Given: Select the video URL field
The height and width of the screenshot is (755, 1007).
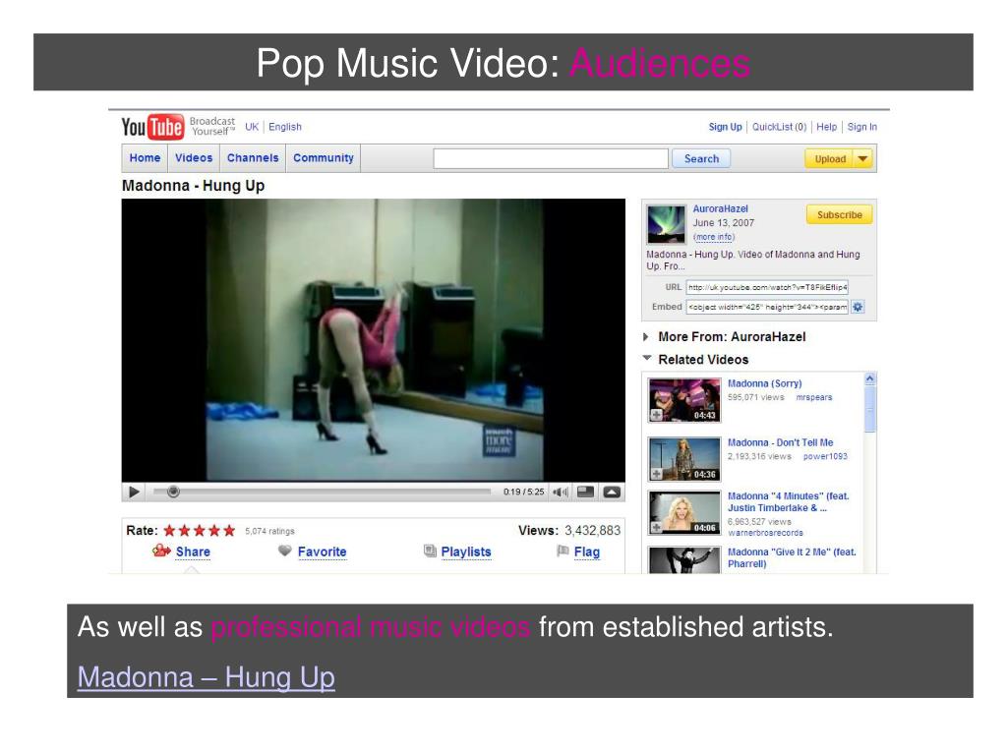Looking at the screenshot, I should tap(767, 287).
